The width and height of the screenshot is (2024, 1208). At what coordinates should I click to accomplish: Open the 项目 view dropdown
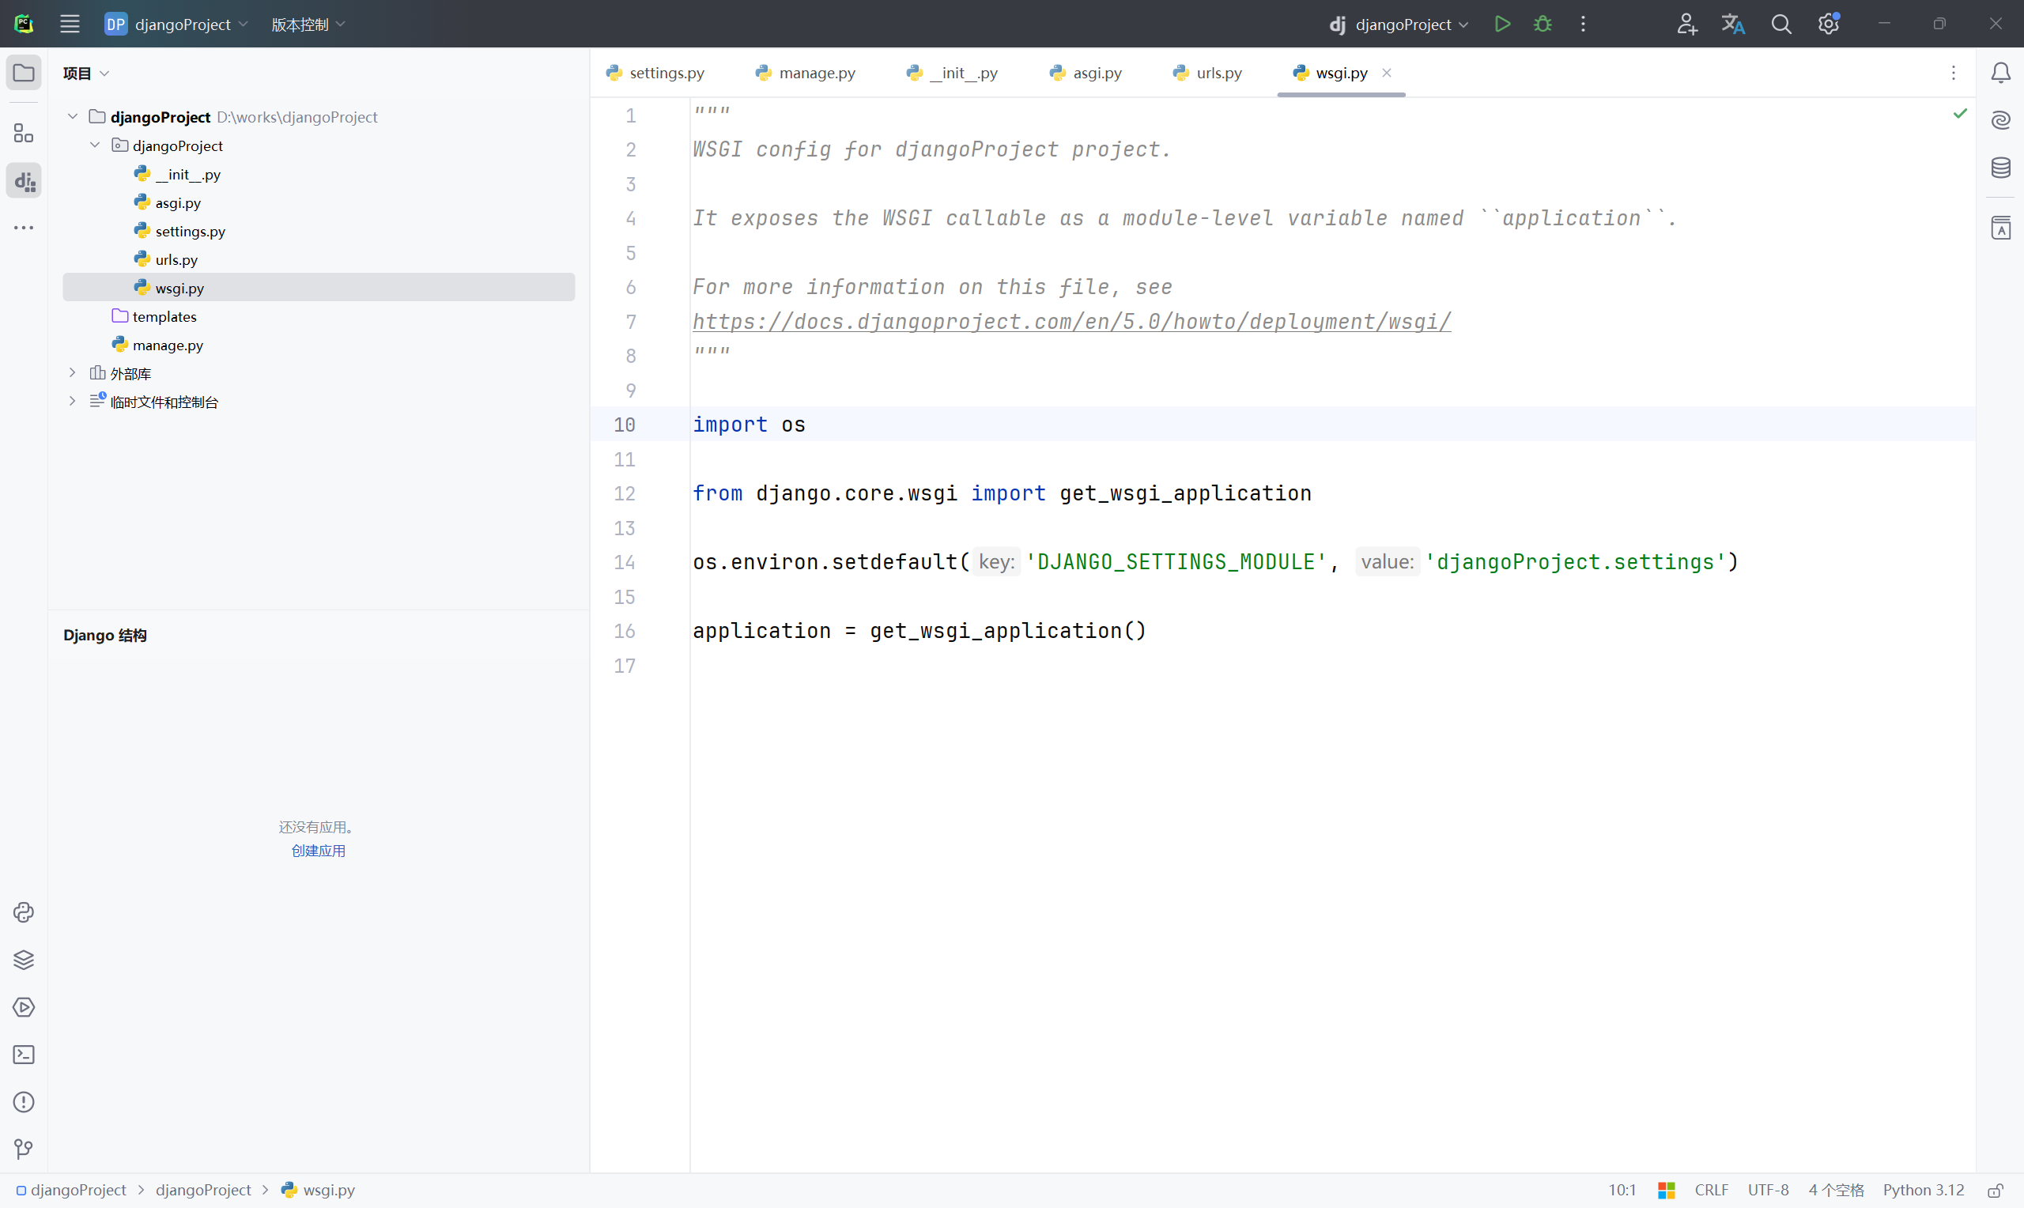[86, 74]
